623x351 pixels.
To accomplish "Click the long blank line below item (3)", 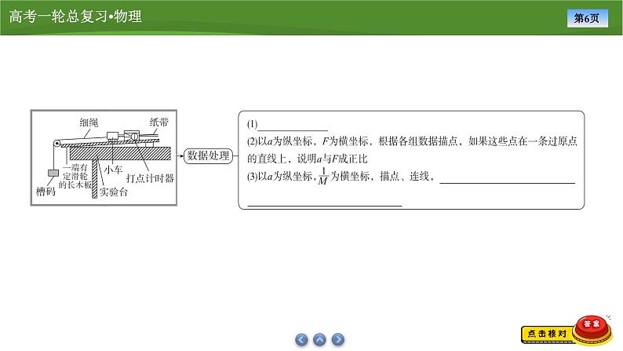I will pos(325,202).
